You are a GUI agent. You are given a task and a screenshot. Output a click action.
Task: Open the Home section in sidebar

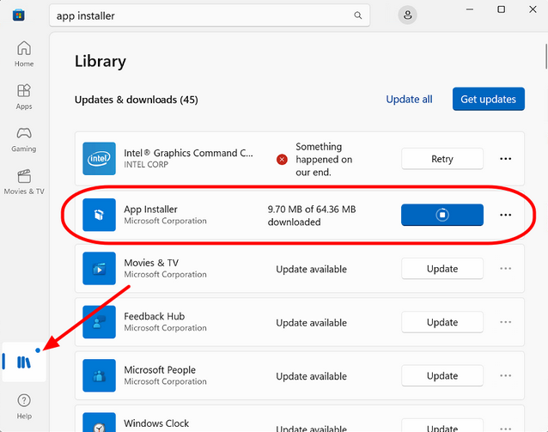[24, 54]
